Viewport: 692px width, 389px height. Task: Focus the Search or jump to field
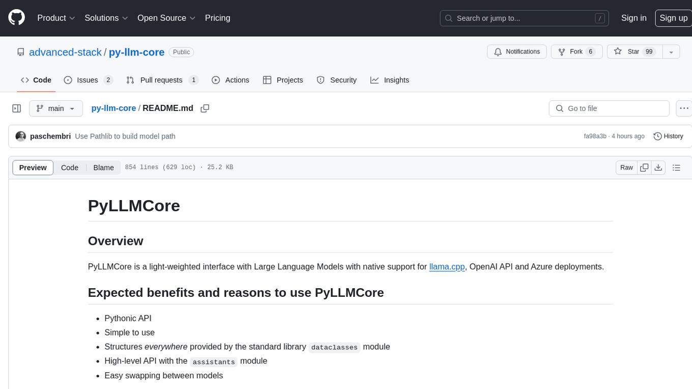tap(525, 18)
